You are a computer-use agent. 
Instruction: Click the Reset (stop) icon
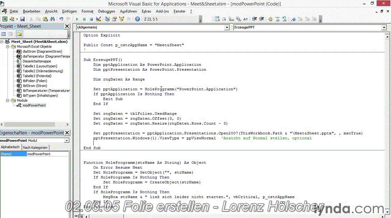click(x=91, y=19)
